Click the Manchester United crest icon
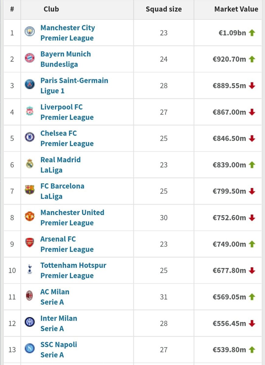The height and width of the screenshot is (365, 265). pos(29,217)
